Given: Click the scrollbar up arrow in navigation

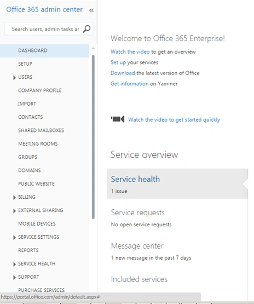Looking at the screenshot, I should (x=93, y=48).
